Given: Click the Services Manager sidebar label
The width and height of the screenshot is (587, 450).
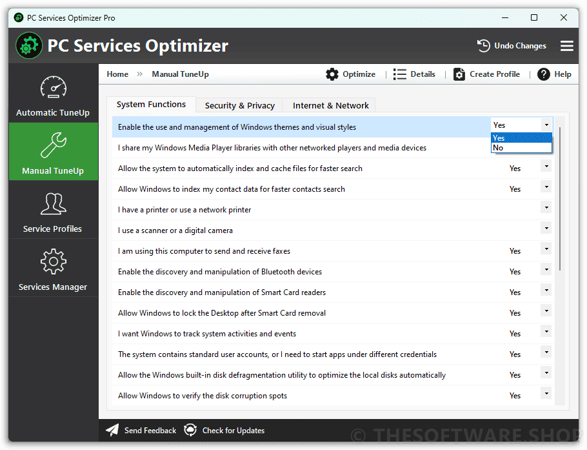Looking at the screenshot, I should [53, 287].
